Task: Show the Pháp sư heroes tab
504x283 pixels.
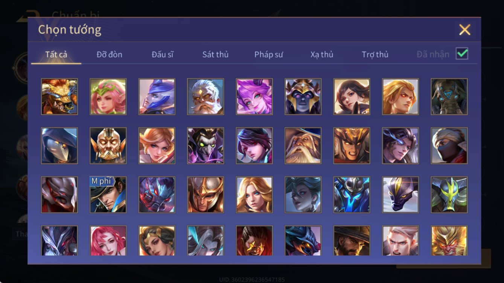Action: (x=268, y=54)
